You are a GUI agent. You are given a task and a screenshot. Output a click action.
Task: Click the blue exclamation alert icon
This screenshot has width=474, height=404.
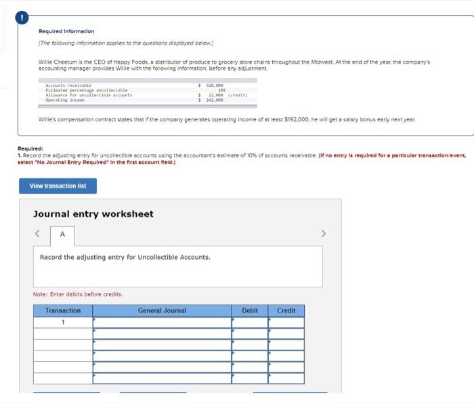[22, 18]
